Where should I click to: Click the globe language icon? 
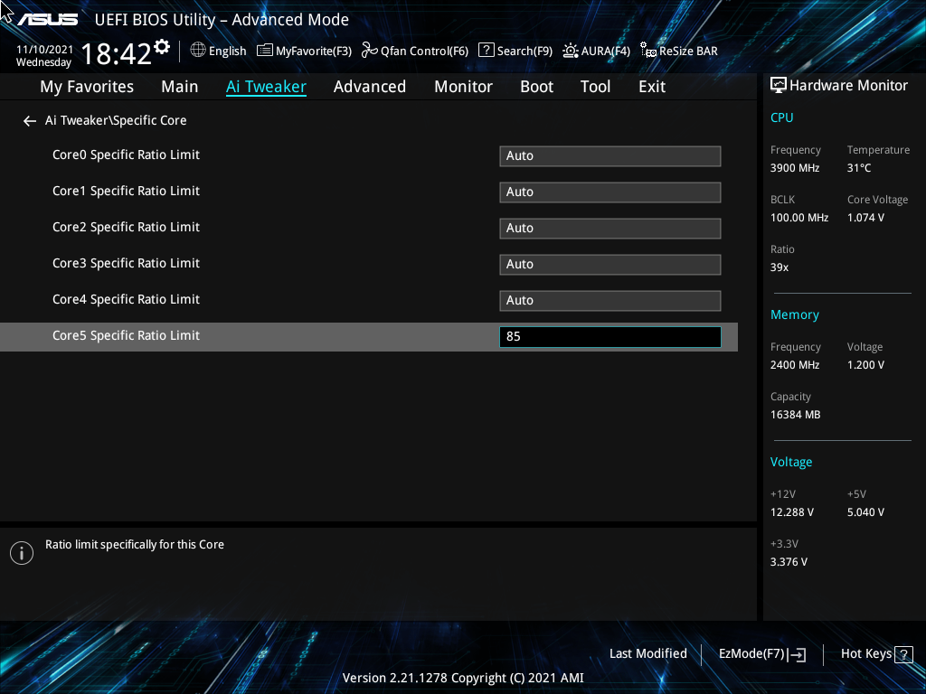coord(198,51)
